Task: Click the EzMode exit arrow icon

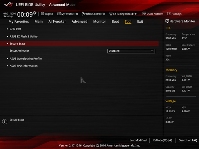Action: (x=170, y=140)
